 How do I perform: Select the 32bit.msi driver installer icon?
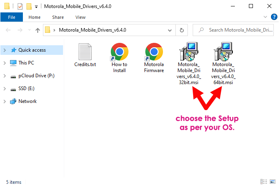point(189,51)
